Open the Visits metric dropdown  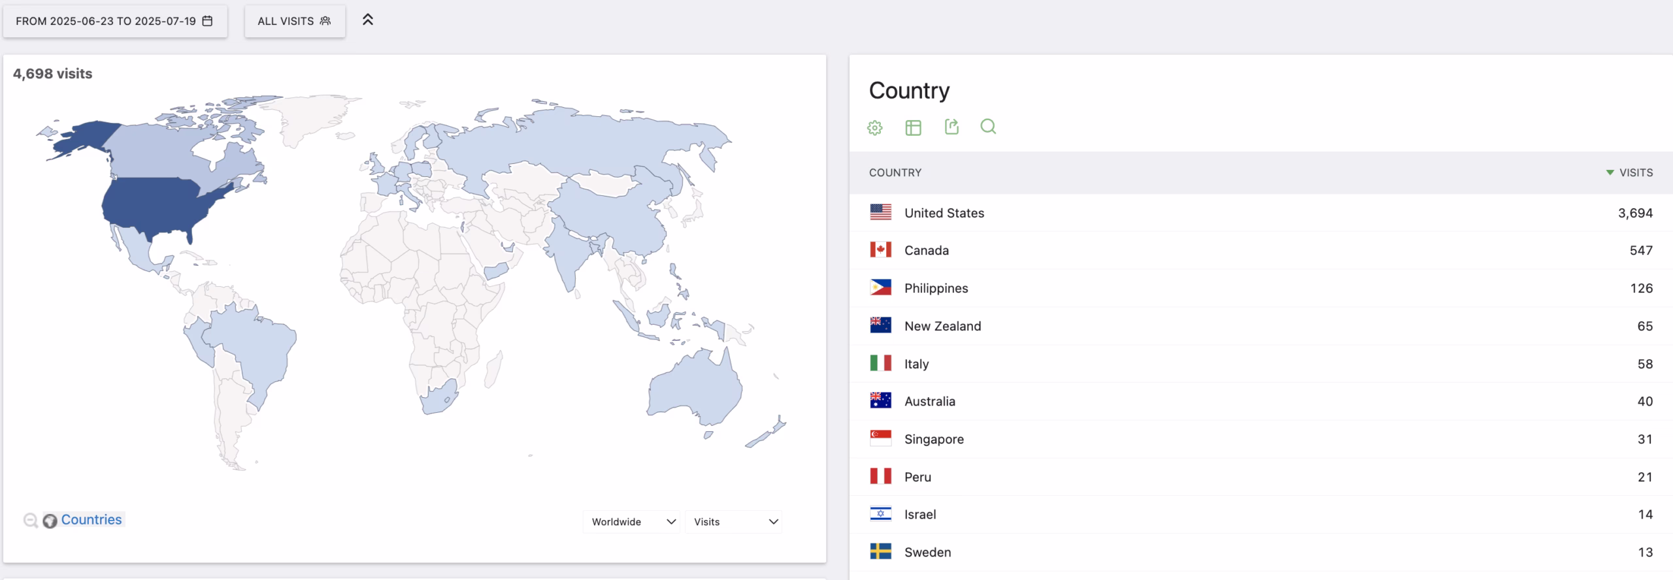point(734,522)
